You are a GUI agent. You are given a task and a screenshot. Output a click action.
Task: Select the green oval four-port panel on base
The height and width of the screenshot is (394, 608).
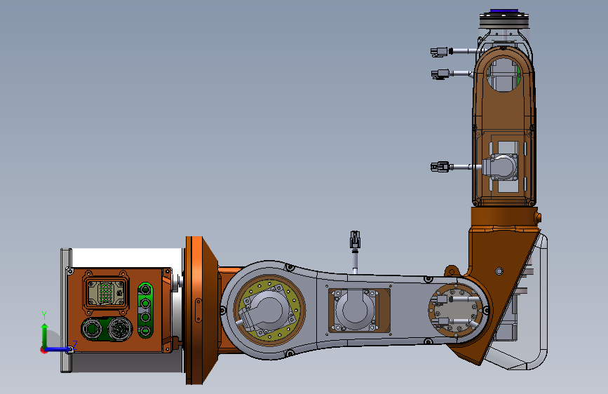[145, 311]
